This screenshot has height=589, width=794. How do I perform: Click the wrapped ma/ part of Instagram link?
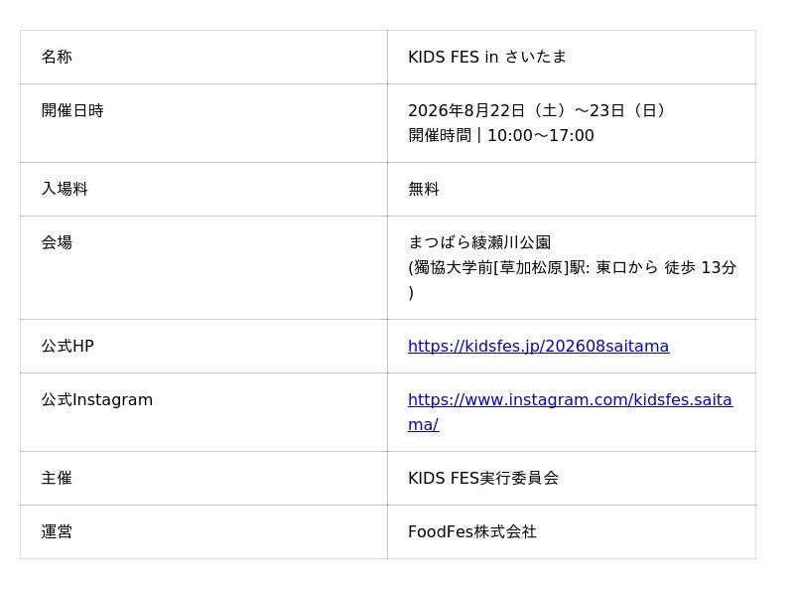(x=424, y=425)
